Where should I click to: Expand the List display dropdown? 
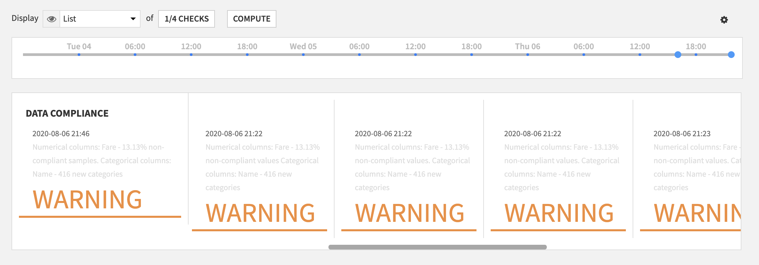point(100,19)
